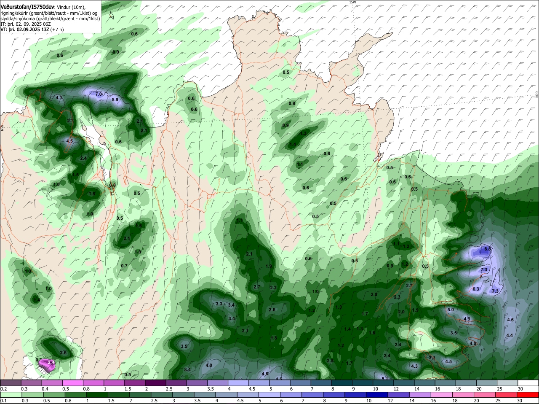Image resolution: width=539 pixels, height=404 pixels.
Task: Select the 4.1 precipitation value on the map
Action: click(x=59, y=97)
